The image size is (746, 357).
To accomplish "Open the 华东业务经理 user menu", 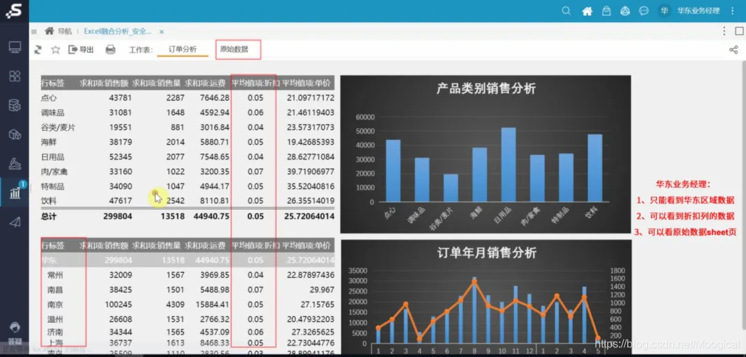I will click(698, 11).
